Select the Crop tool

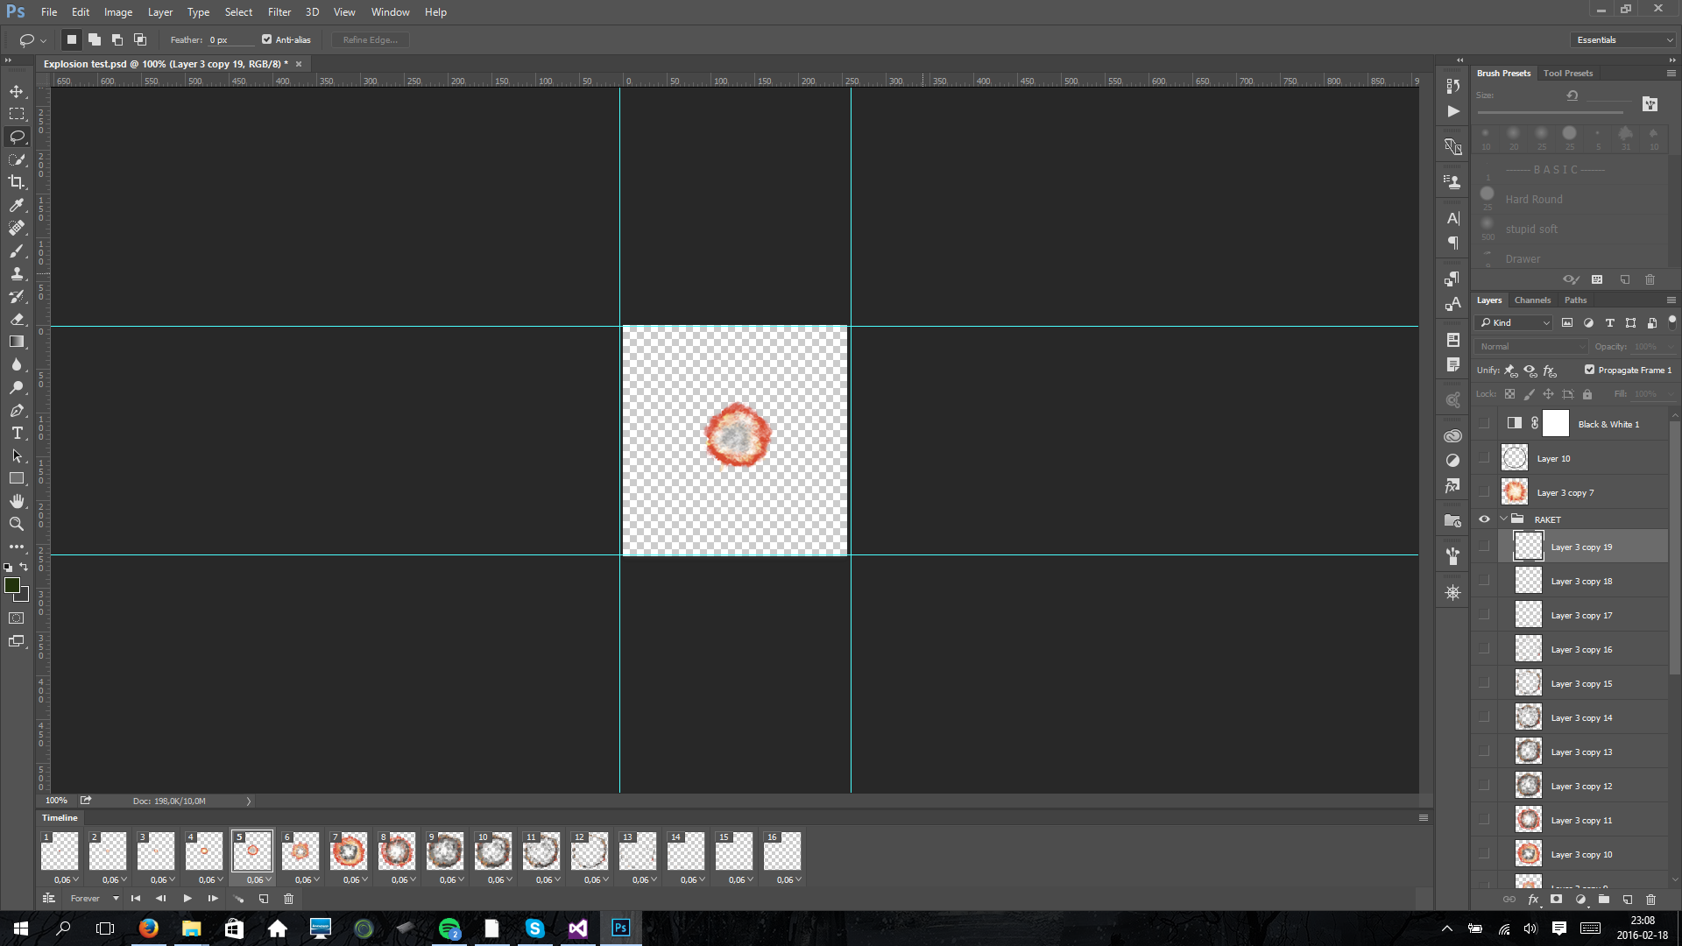[x=17, y=182]
